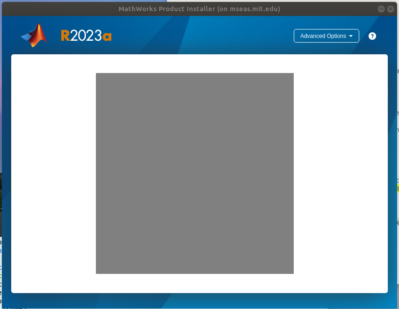Viewport: 399px width, 309px height.
Task: Click blue header between R2023a and Advanced Options
Action: coord(201,36)
